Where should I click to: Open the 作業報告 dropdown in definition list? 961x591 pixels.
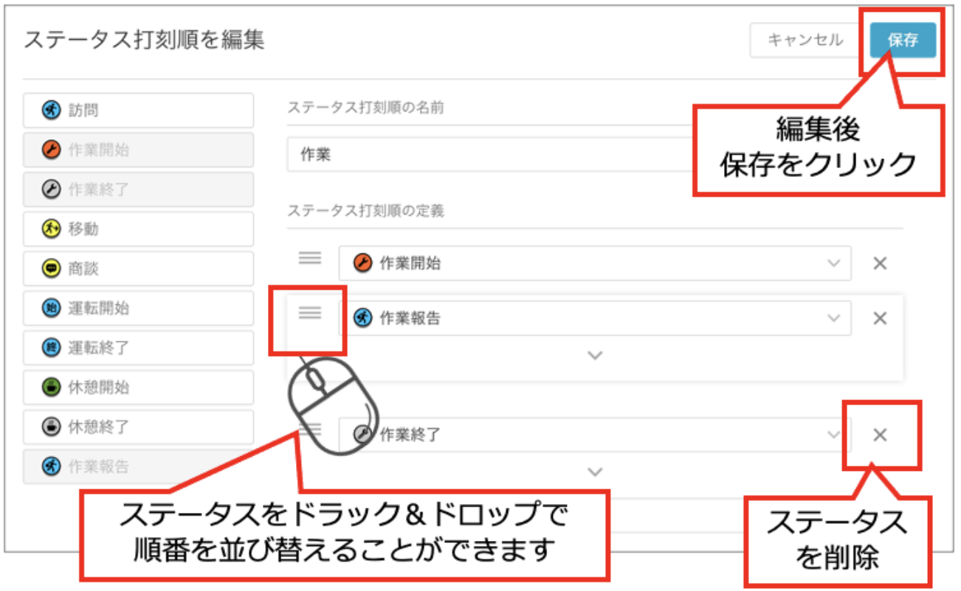(x=595, y=318)
